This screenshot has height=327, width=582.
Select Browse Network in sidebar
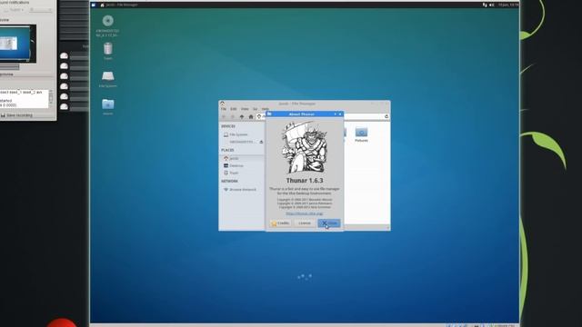(x=242, y=190)
